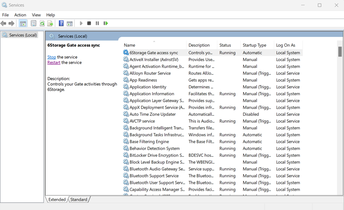
Task: Select Block Level Backup Engine Service row
Action: pyautogui.click(x=213, y=162)
